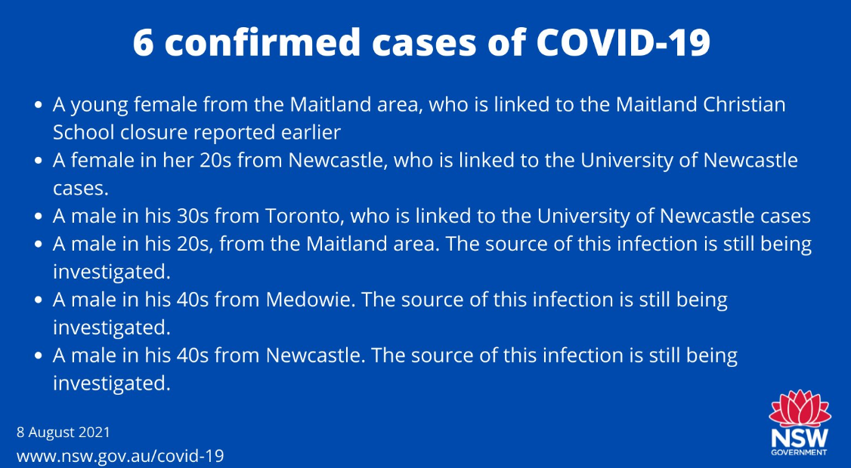
Task: Click the bullet dot beside the Medowie case
Action: [39, 300]
